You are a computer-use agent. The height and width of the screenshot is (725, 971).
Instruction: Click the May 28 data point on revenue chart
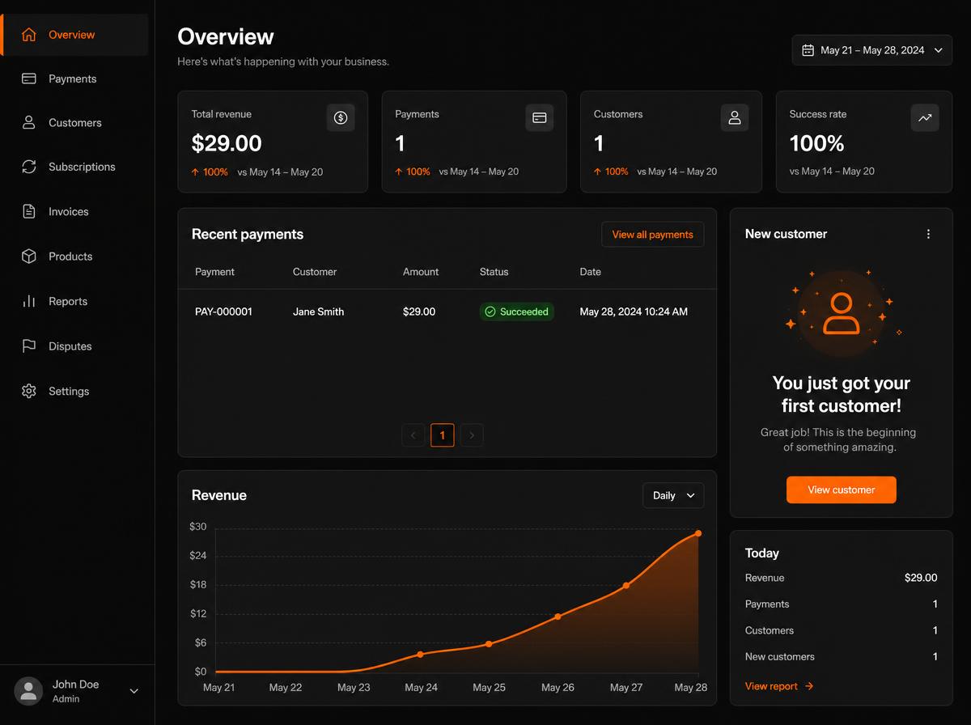[x=698, y=533]
